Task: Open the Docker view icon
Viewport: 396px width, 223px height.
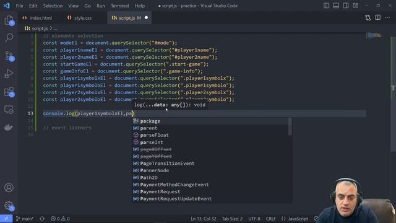Action: coord(9,128)
